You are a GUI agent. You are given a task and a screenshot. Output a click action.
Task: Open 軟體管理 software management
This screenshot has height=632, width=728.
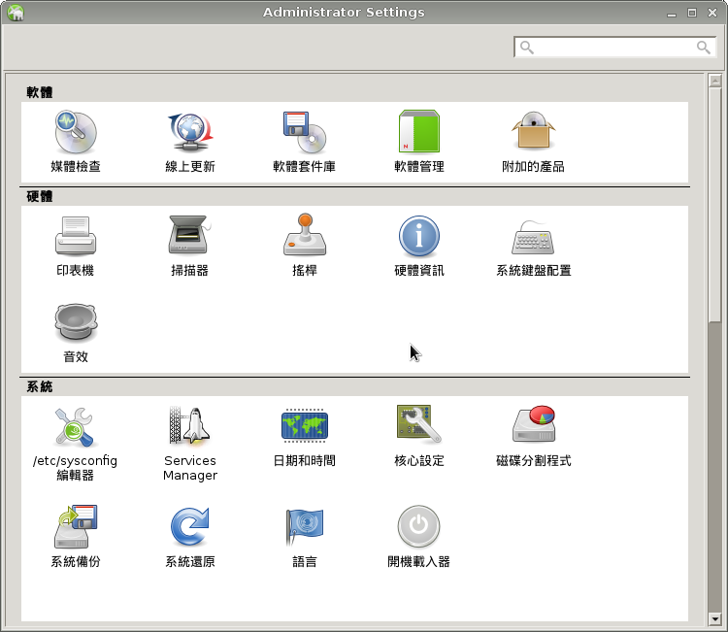click(418, 141)
